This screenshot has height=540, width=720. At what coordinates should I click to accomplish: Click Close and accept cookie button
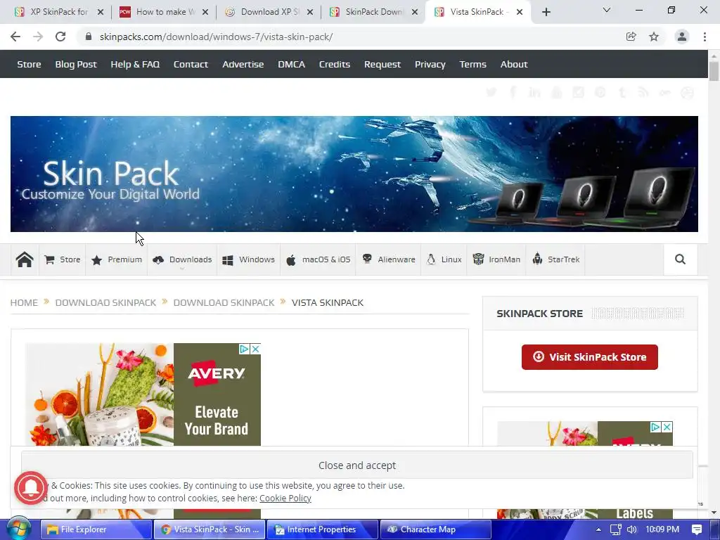point(356,465)
